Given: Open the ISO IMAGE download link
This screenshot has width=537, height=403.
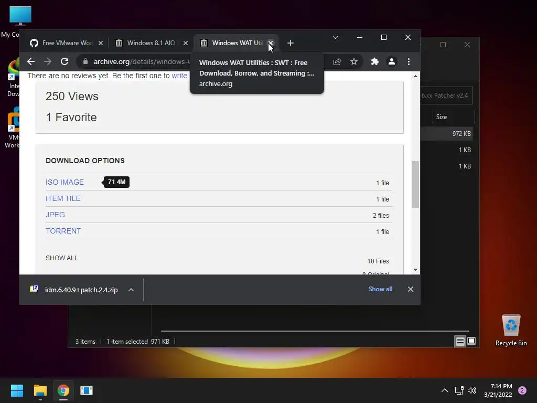Looking at the screenshot, I should tap(65, 182).
